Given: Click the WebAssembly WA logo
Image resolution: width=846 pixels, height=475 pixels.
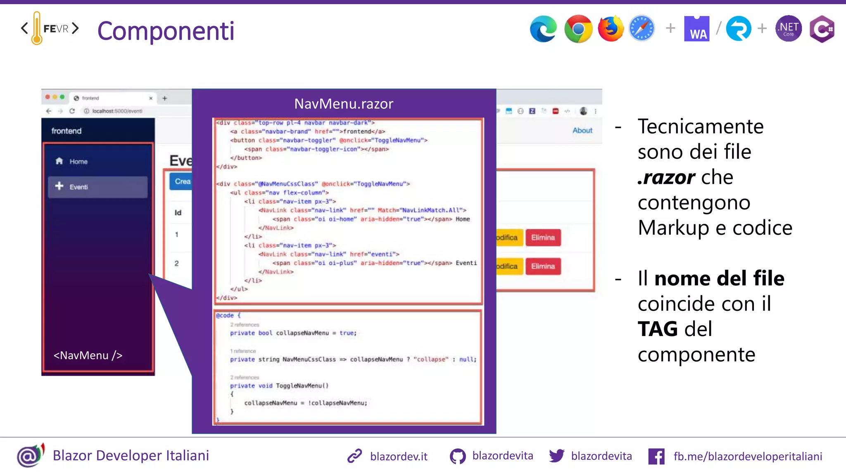Looking at the screenshot, I should [697, 28].
